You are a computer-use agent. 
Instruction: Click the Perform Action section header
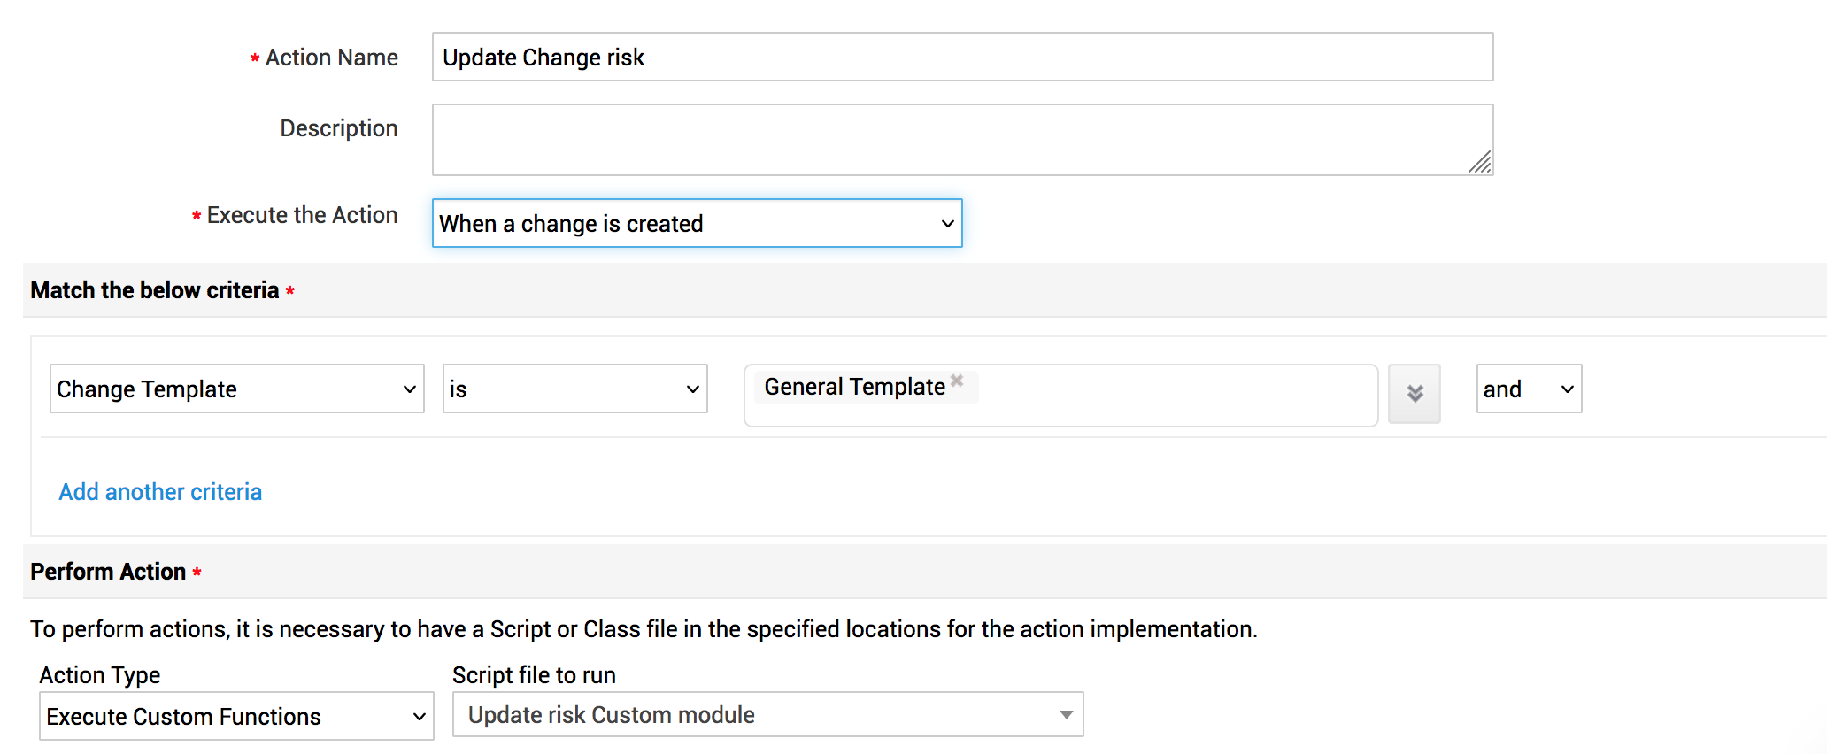108,572
